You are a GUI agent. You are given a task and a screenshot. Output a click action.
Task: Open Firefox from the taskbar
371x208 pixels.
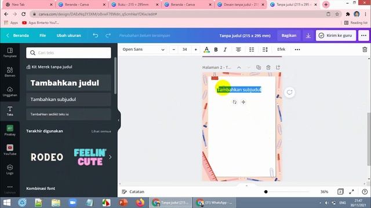(140, 203)
